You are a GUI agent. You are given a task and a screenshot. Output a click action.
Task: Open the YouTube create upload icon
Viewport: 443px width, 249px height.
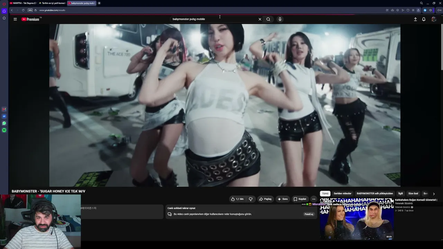[x=415, y=19]
